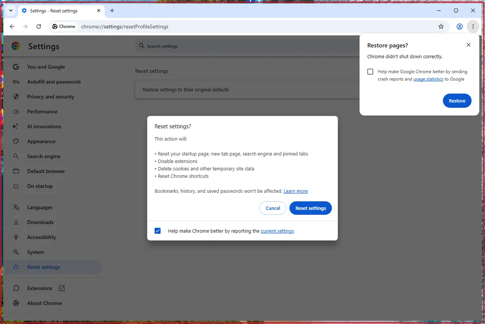Open the Learn more link
The width and height of the screenshot is (485, 324).
point(295,191)
